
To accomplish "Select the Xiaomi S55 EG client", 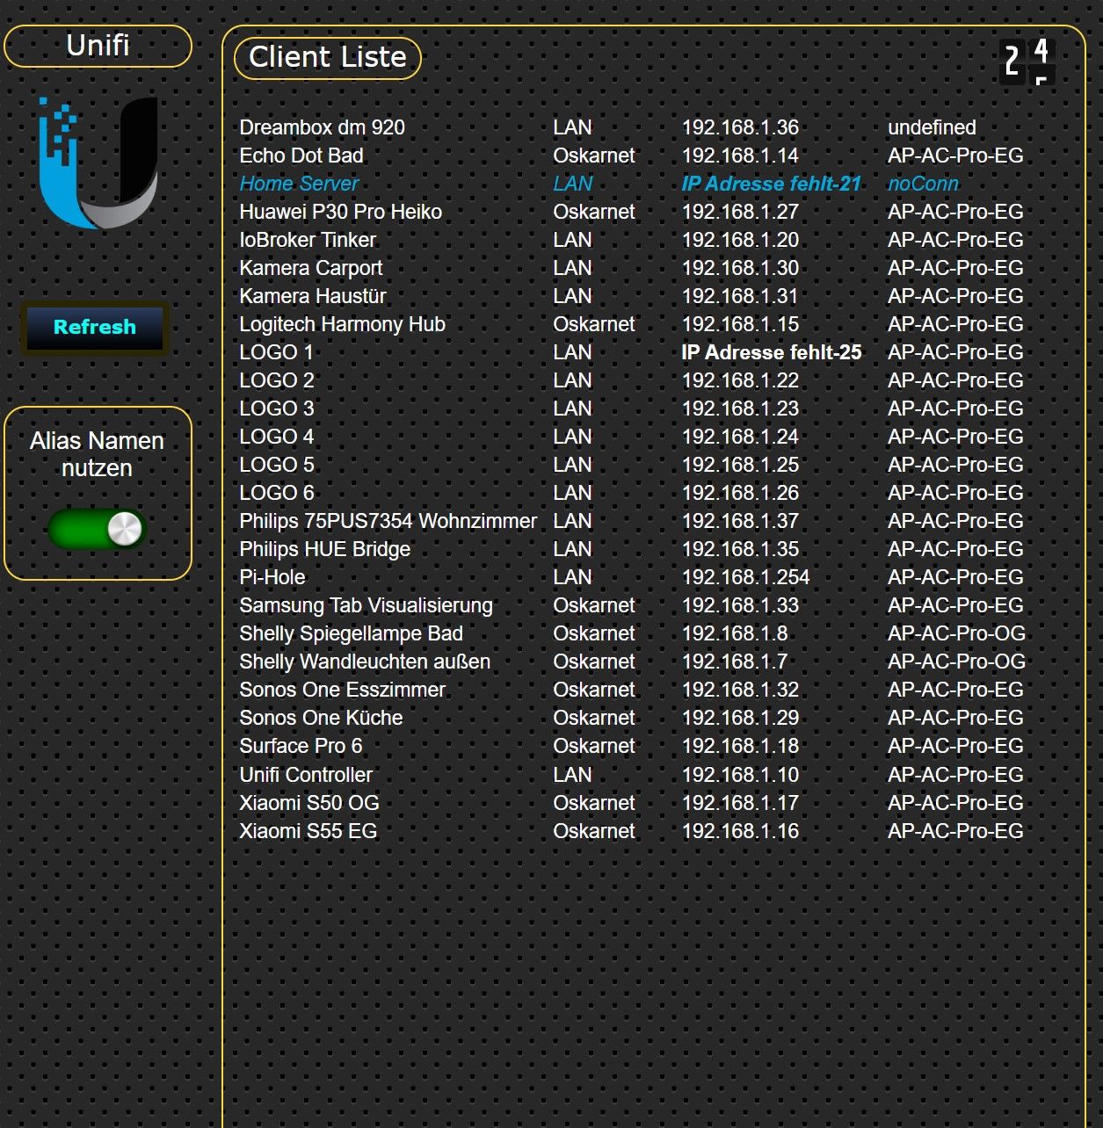I will click(x=308, y=831).
